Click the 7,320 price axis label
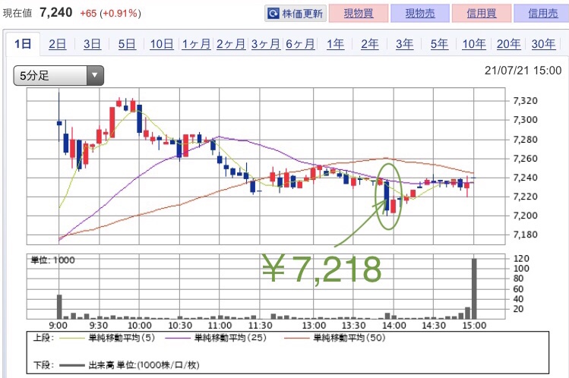 [x=525, y=101]
